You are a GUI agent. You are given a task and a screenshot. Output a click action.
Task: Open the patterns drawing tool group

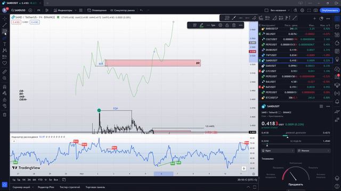[5, 50]
